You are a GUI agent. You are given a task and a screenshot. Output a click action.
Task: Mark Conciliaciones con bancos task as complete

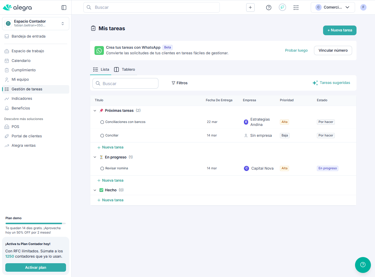point(102,122)
